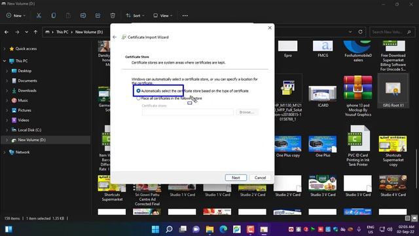419x236 pixels.
Task: Open the clock showing 02:05 AM
Action: (x=405, y=229)
